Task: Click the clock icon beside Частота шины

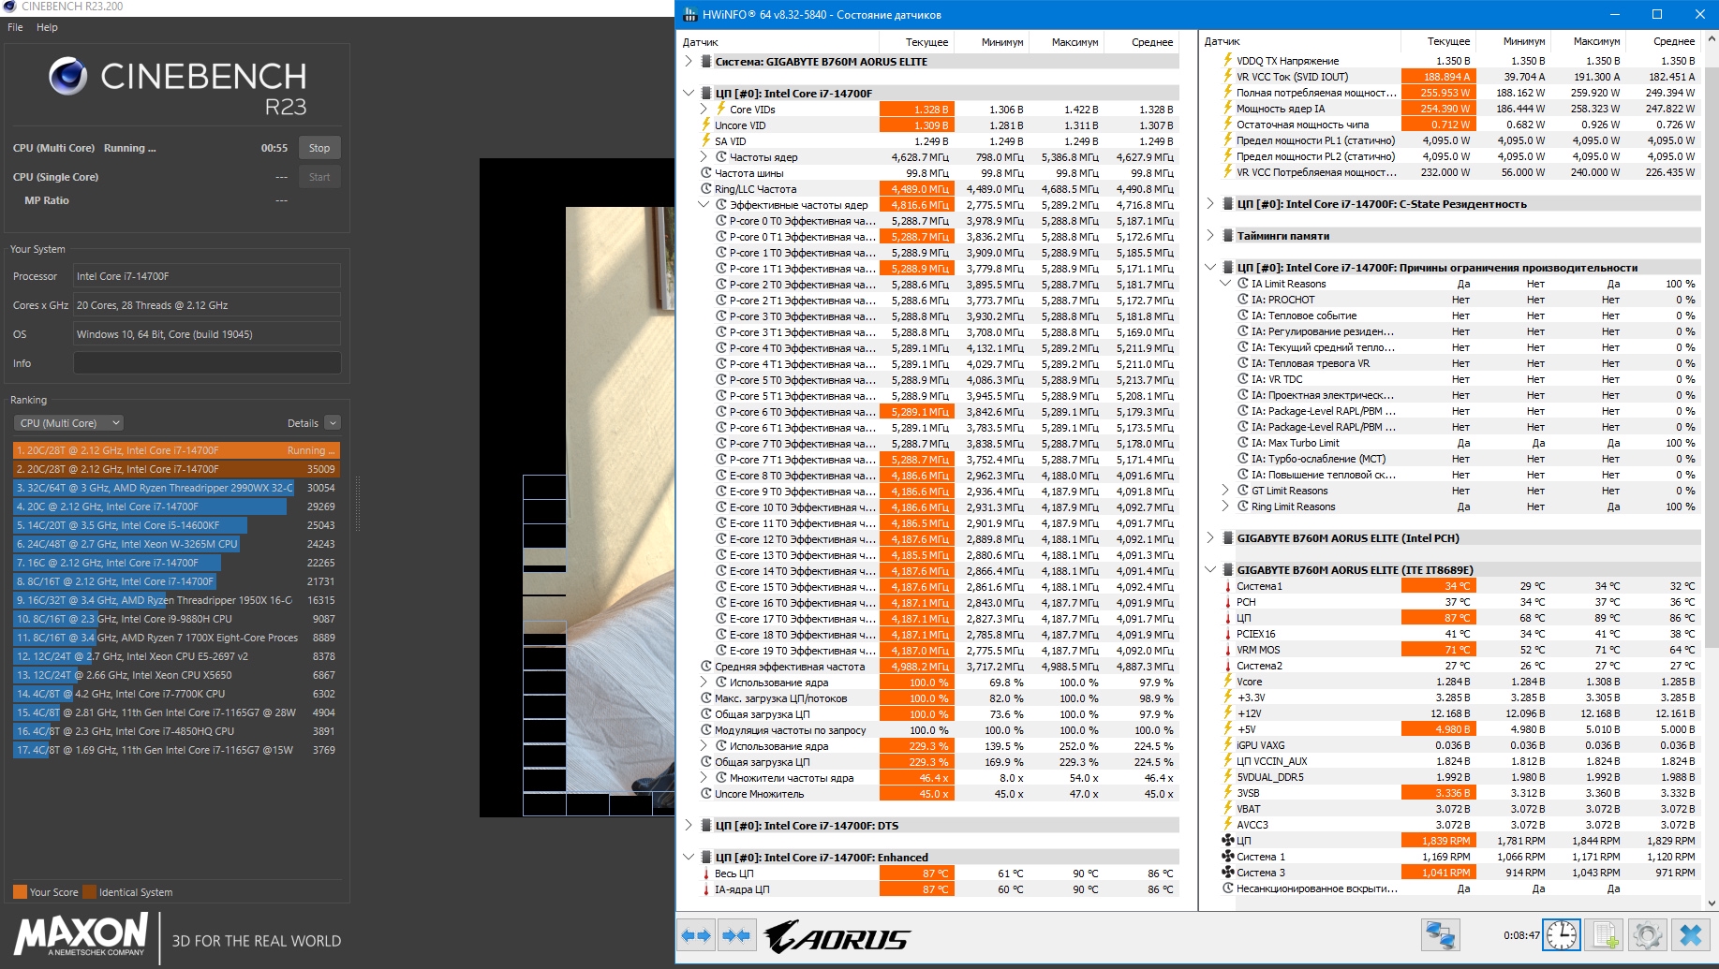Action: [x=706, y=173]
